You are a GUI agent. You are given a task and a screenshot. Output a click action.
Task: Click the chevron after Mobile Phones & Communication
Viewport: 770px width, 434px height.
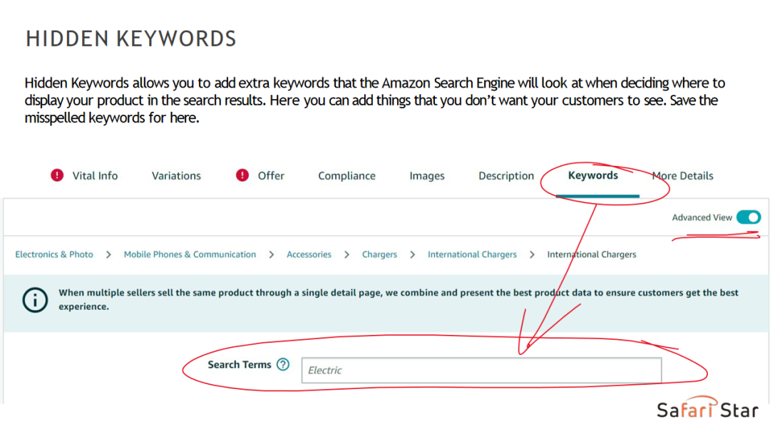271,254
